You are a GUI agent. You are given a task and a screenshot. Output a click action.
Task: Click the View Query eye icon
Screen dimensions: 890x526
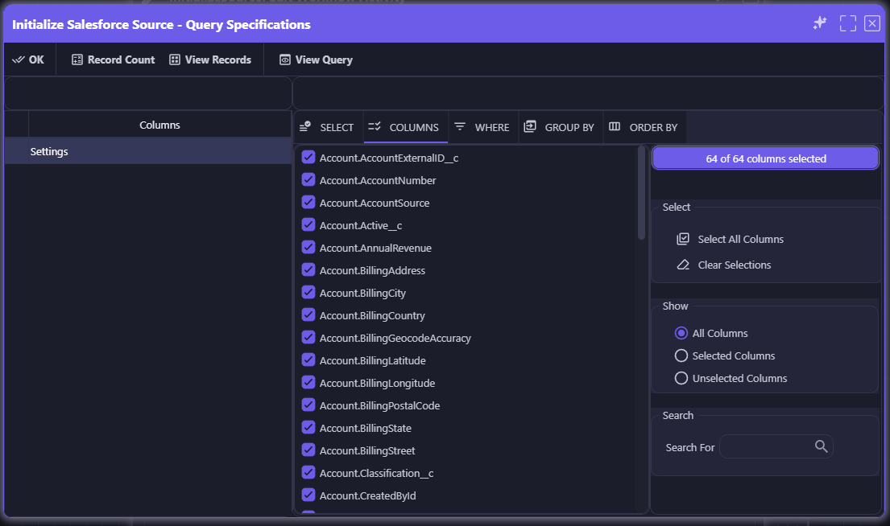click(x=285, y=60)
